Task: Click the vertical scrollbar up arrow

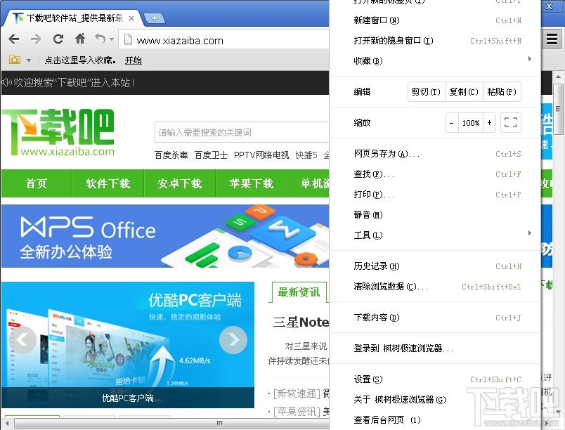Action: point(558,77)
